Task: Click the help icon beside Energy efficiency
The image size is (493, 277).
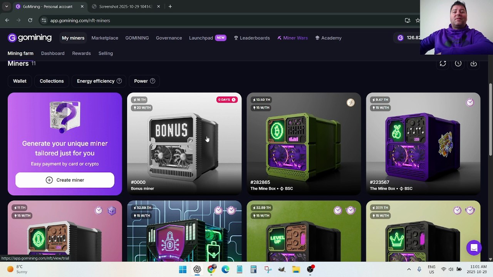Action: (119, 81)
